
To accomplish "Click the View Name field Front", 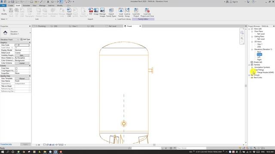I will (22, 81).
